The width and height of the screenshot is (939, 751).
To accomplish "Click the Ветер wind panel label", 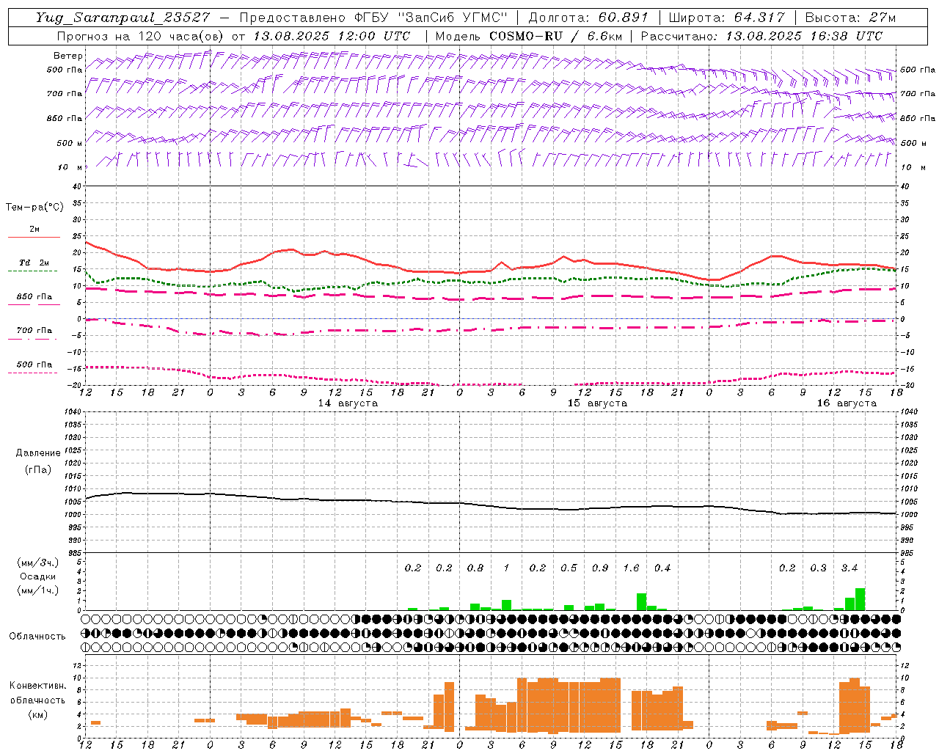I will (68, 56).
